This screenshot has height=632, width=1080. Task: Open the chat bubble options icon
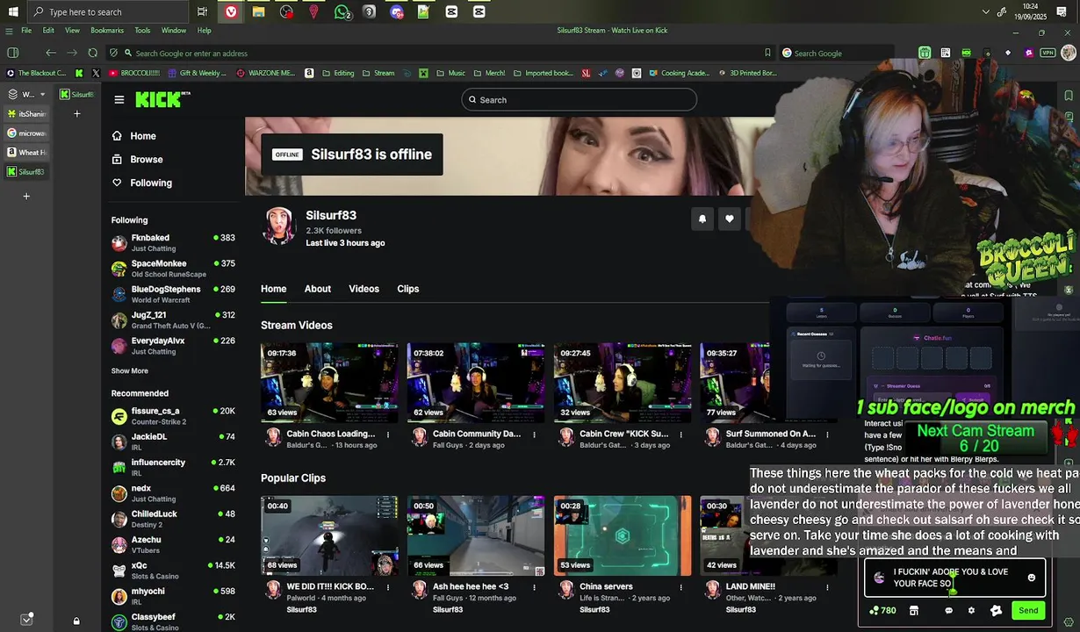(x=948, y=610)
